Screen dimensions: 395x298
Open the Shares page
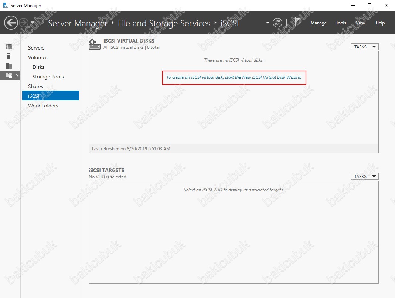point(35,86)
